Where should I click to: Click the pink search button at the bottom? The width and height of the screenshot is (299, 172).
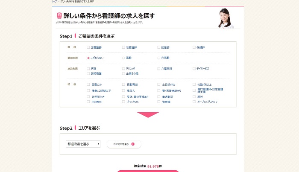pyautogui.click(x=148, y=171)
